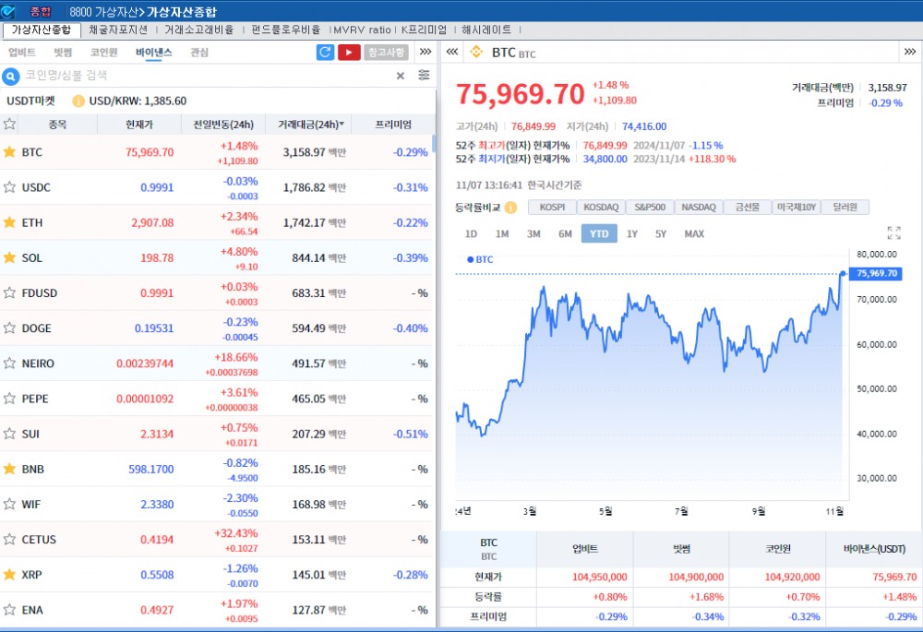Collapse the chart panel with the << chevron
Image resolution: width=923 pixels, height=632 pixels.
(451, 53)
